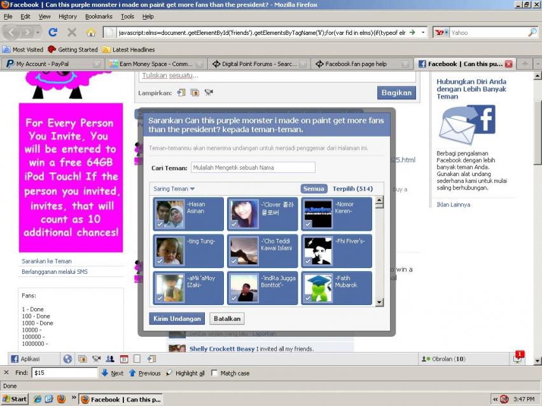Image resolution: width=542 pixels, height=406 pixels.
Task: Click friend list scrollbar down arrow
Action: (x=379, y=302)
